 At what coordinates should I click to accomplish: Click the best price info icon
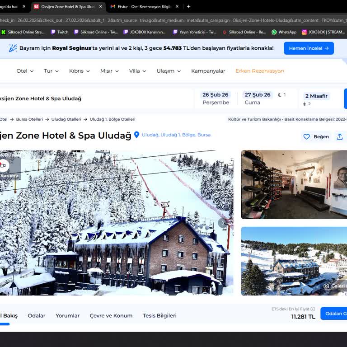[x=313, y=309]
